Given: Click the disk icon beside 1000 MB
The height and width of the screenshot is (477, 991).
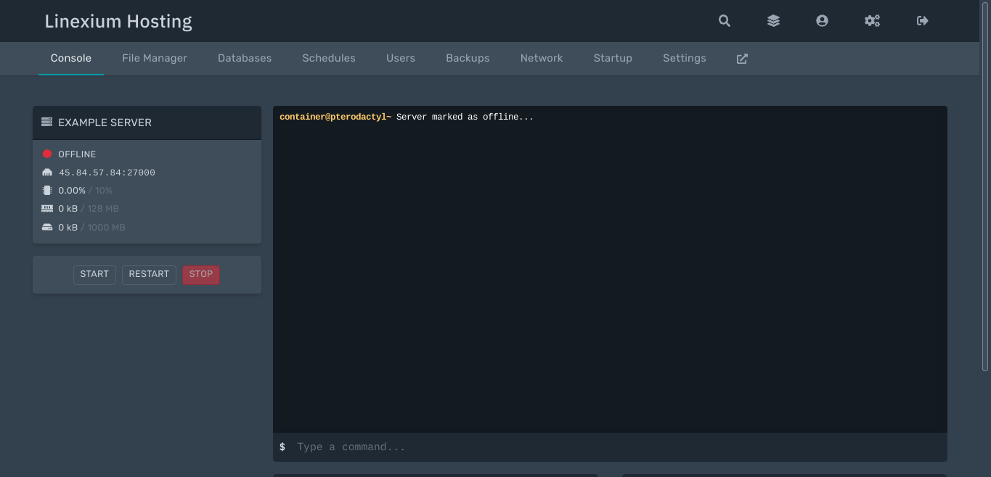Looking at the screenshot, I should (47, 227).
